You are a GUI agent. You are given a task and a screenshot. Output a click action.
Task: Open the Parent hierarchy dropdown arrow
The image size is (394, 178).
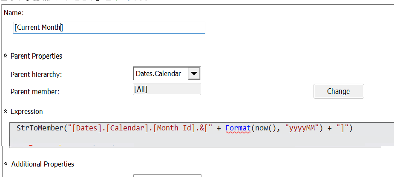[x=194, y=74]
